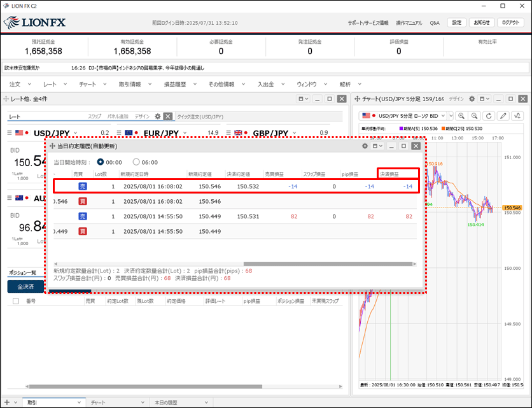
Task: Refresh the USD/JPY chart
Action: click(489, 116)
